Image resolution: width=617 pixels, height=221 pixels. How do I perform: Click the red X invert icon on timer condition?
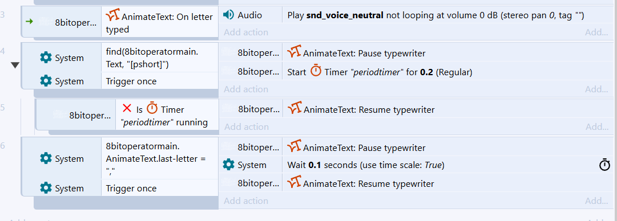point(127,108)
